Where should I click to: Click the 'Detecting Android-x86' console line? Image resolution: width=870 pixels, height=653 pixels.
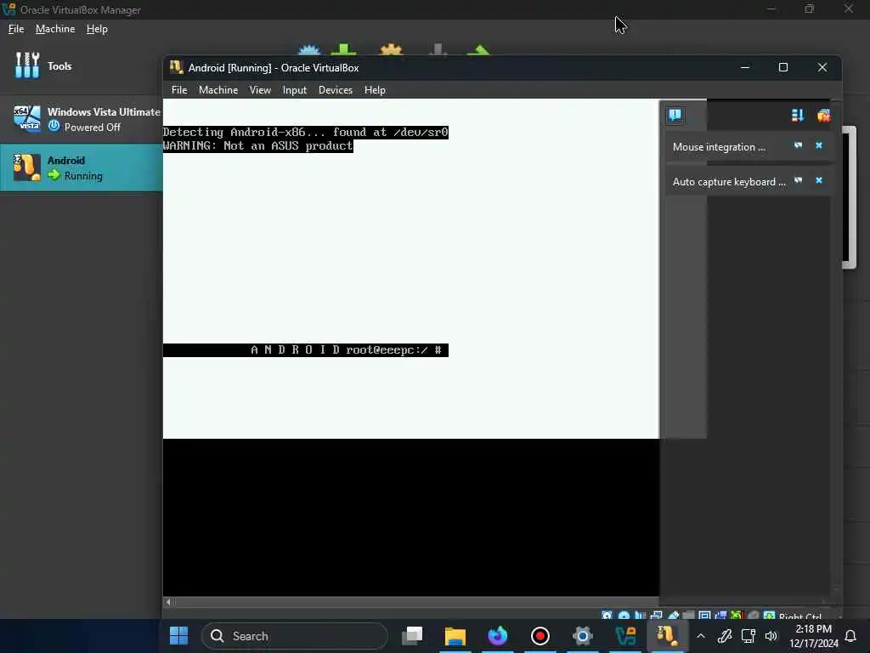[306, 132]
